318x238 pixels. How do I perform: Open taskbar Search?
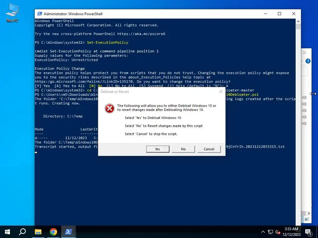tap(22, 232)
